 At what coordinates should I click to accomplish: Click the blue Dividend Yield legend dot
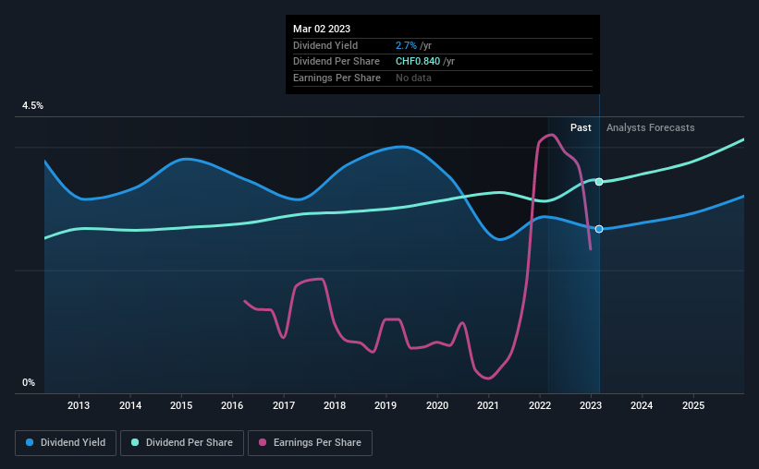point(30,442)
